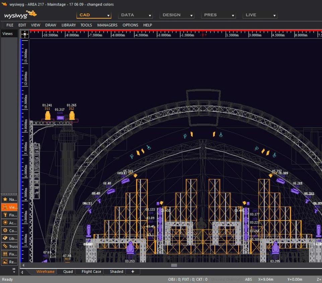The width and height of the screenshot is (322, 283).
Task: Select the highlighted orange Views shortcut
Action: click(9, 207)
